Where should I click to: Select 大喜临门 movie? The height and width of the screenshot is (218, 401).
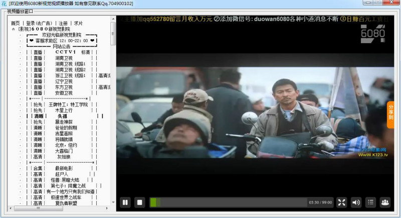click(62, 151)
